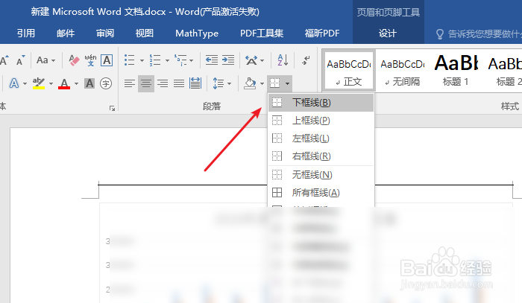
Task: Toggle Align Left
Action: coord(130,83)
